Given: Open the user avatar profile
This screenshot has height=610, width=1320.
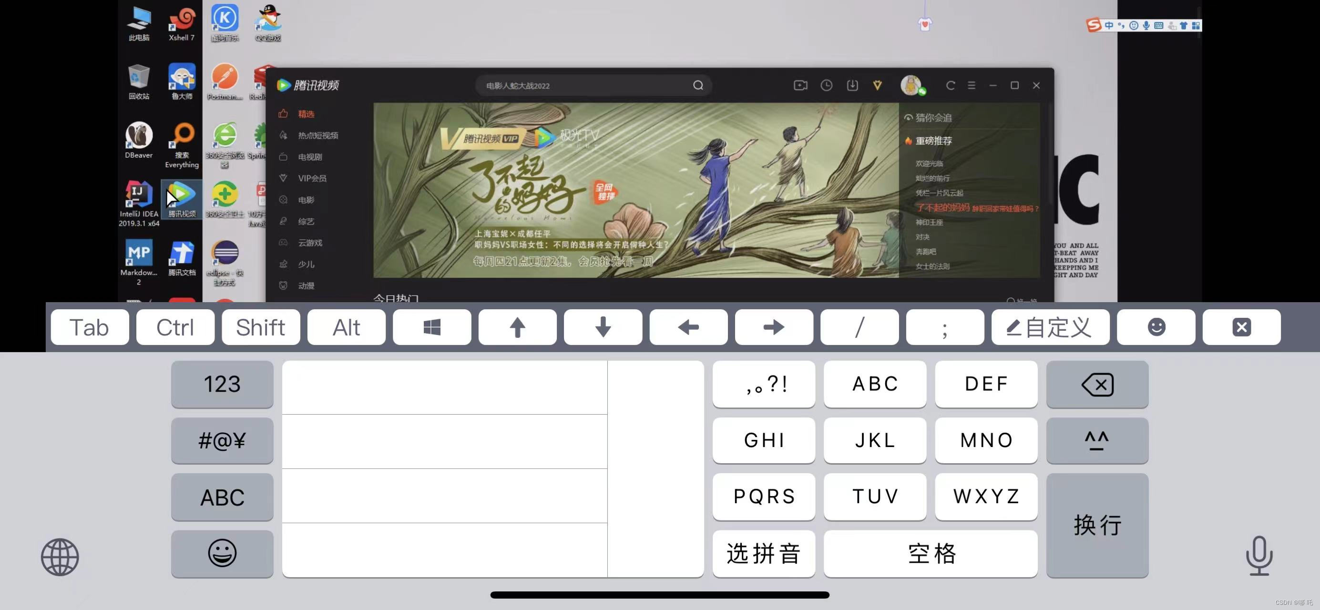Looking at the screenshot, I should [911, 85].
